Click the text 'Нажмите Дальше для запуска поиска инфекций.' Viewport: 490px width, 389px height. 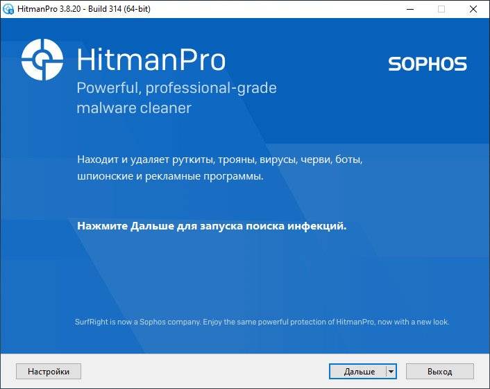coord(212,226)
